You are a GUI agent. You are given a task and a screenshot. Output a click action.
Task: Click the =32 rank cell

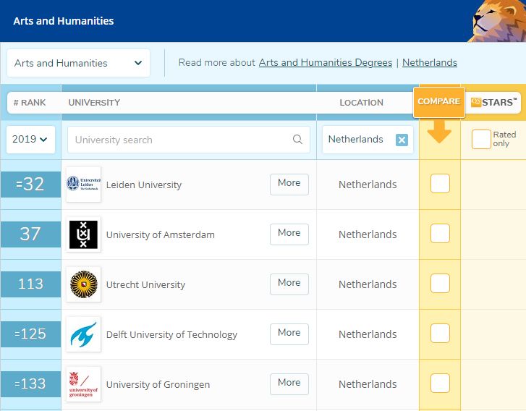[x=30, y=185]
